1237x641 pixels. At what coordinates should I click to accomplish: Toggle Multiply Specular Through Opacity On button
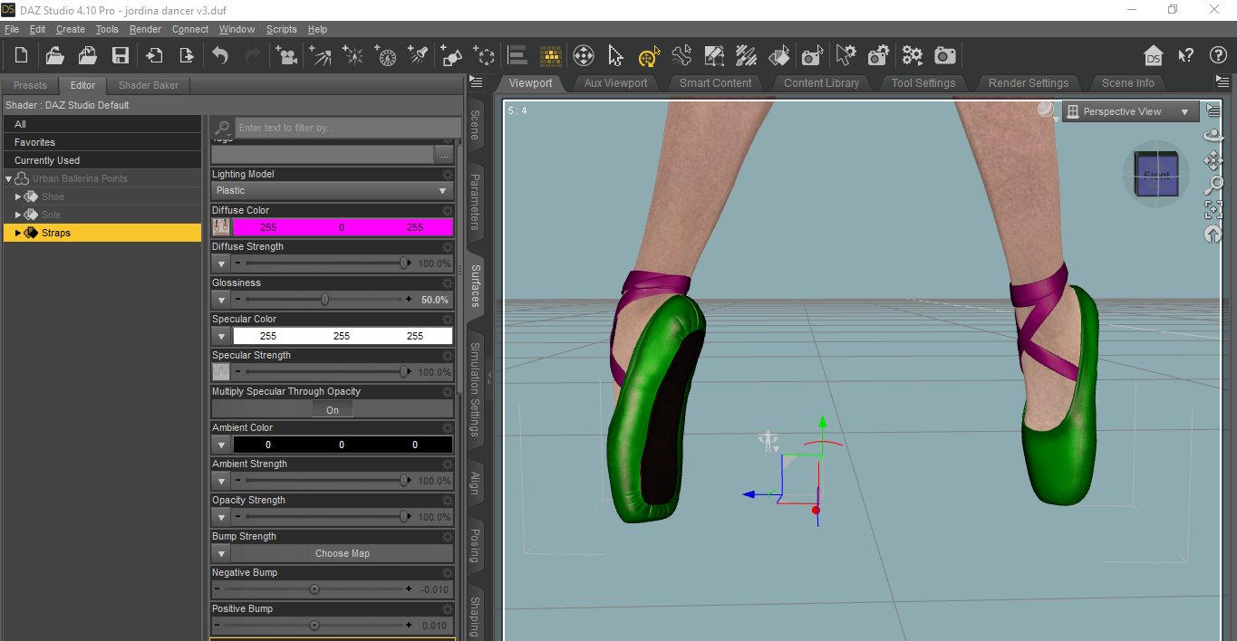pyautogui.click(x=333, y=409)
